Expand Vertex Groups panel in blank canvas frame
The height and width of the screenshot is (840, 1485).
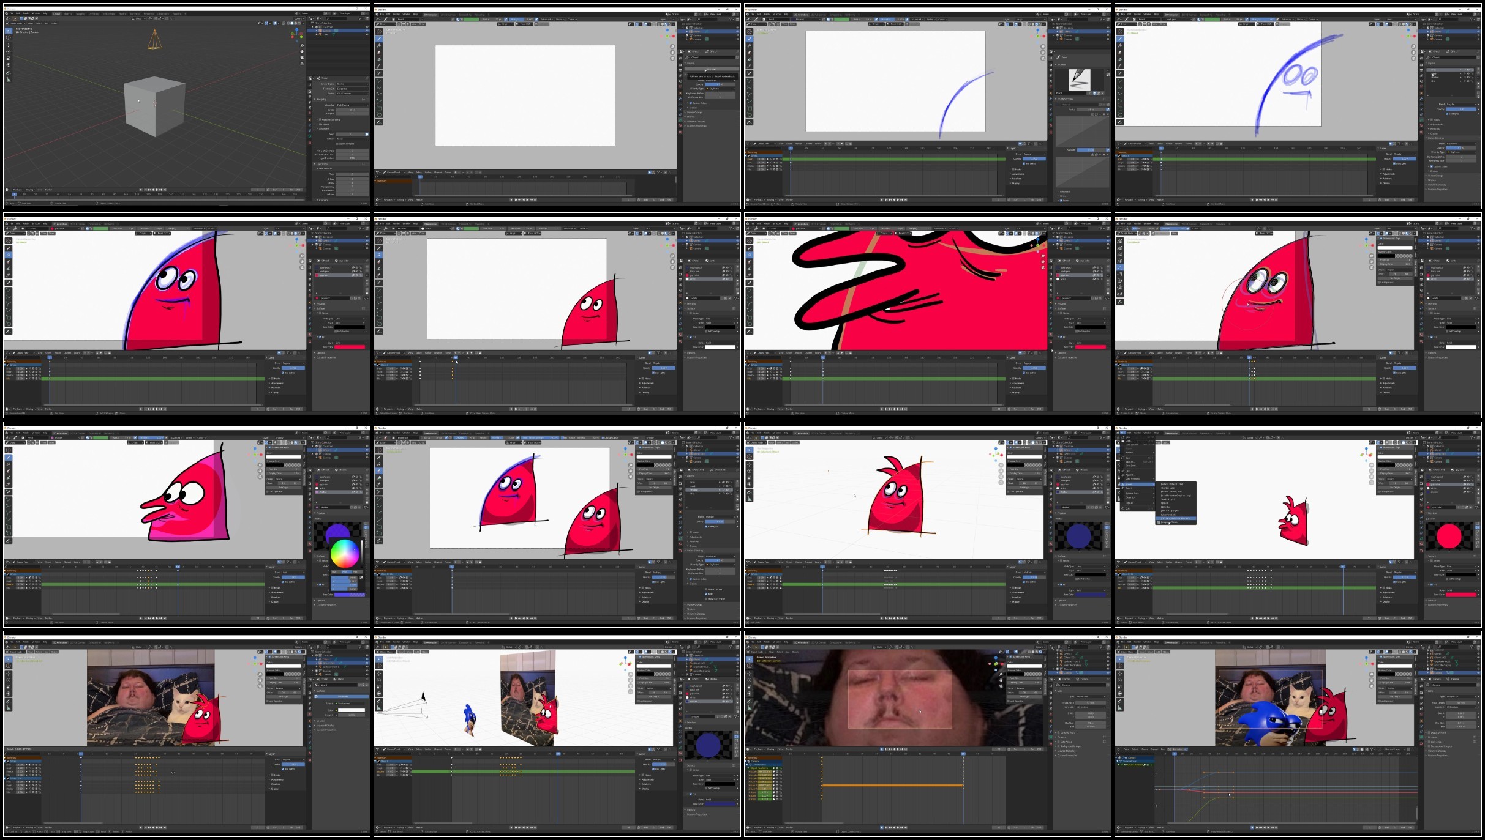694,112
